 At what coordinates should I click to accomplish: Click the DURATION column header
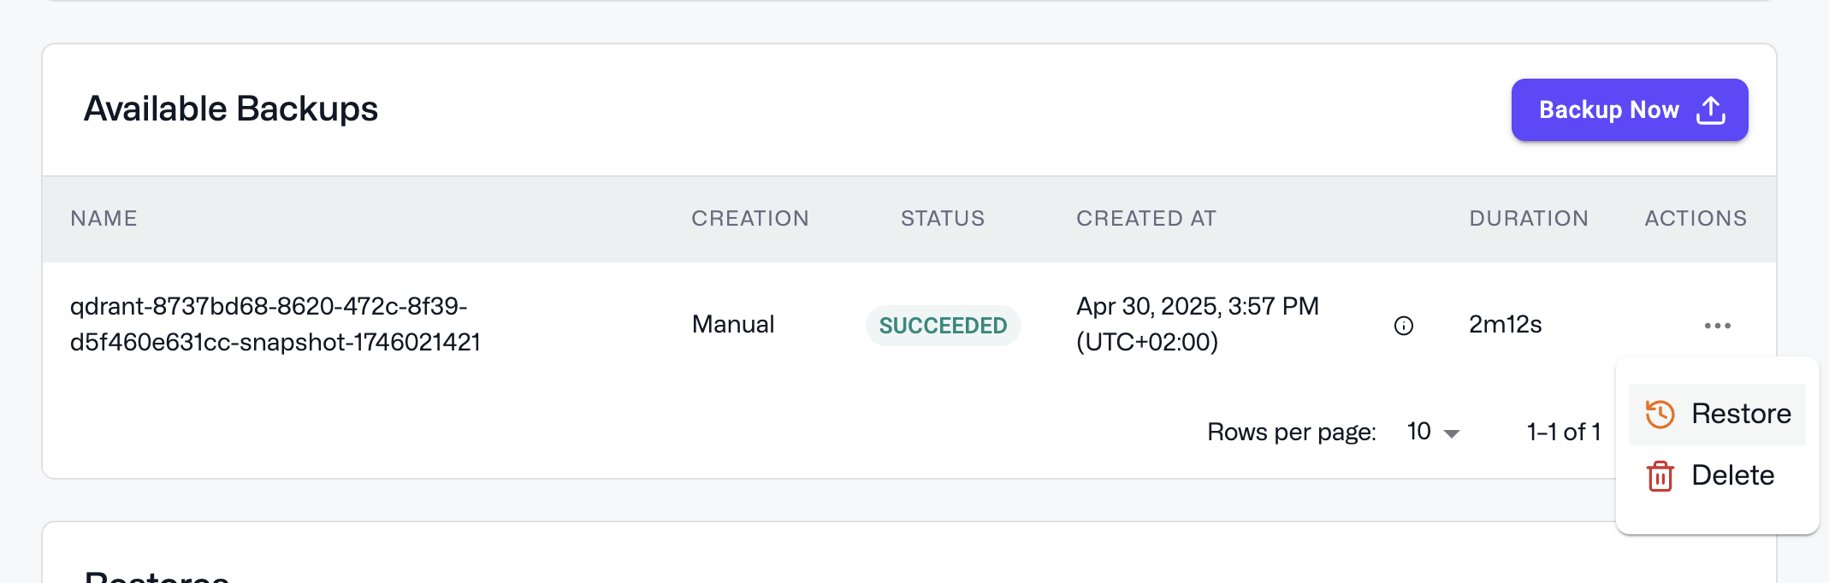[x=1528, y=218]
